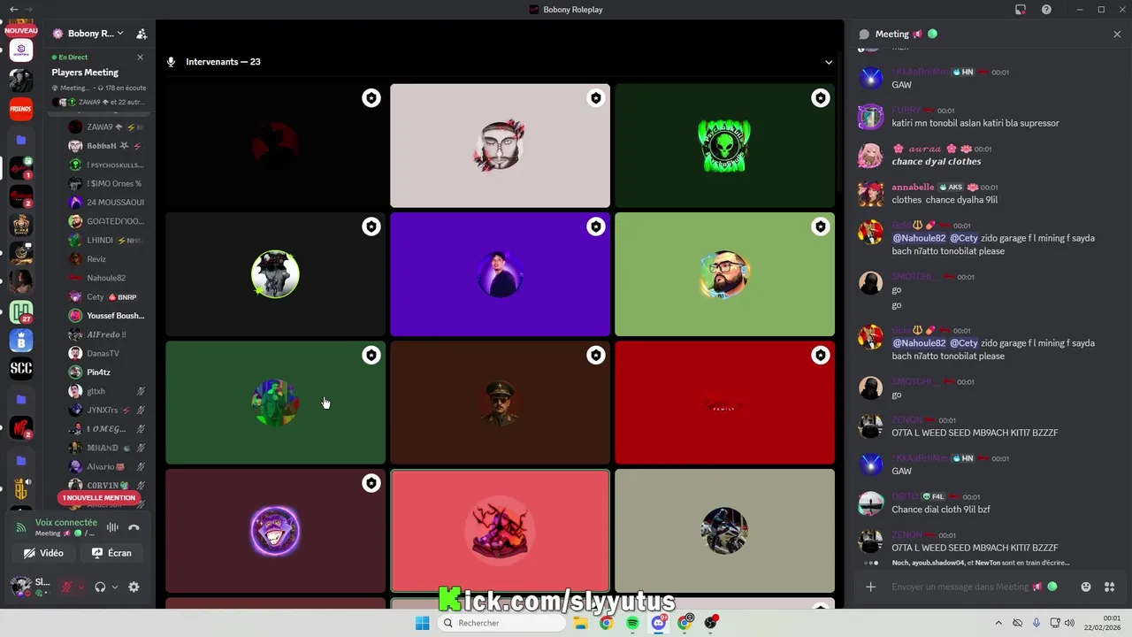
Task: Select user AlFredo in voice list
Action: pyautogui.click(x=106, y=334)
